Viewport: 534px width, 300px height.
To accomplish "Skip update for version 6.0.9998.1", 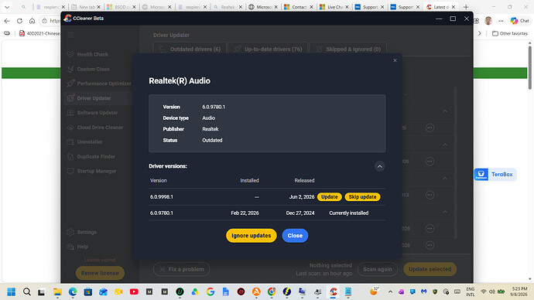I will coord(362,197).
